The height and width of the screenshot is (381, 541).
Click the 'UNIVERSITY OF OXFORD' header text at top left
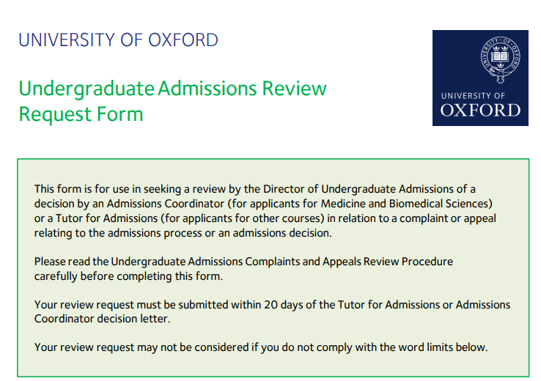pos(118,40)
